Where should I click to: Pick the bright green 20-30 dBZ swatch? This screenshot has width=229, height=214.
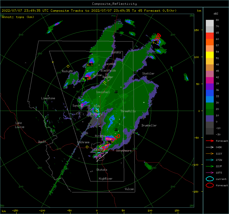pyautogui.click(x=210, y=106)
